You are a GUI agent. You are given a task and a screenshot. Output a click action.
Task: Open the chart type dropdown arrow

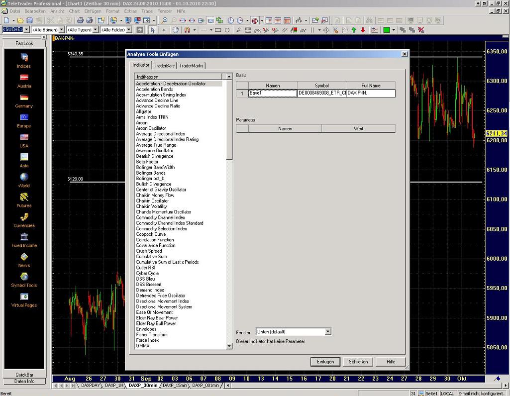tap(306, 20)
